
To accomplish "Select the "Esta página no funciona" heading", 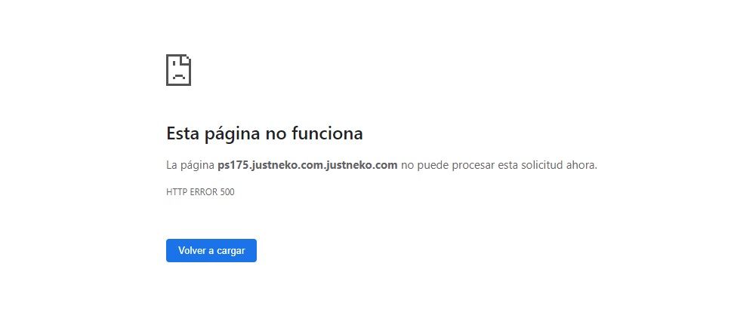I will coord(264,134).
